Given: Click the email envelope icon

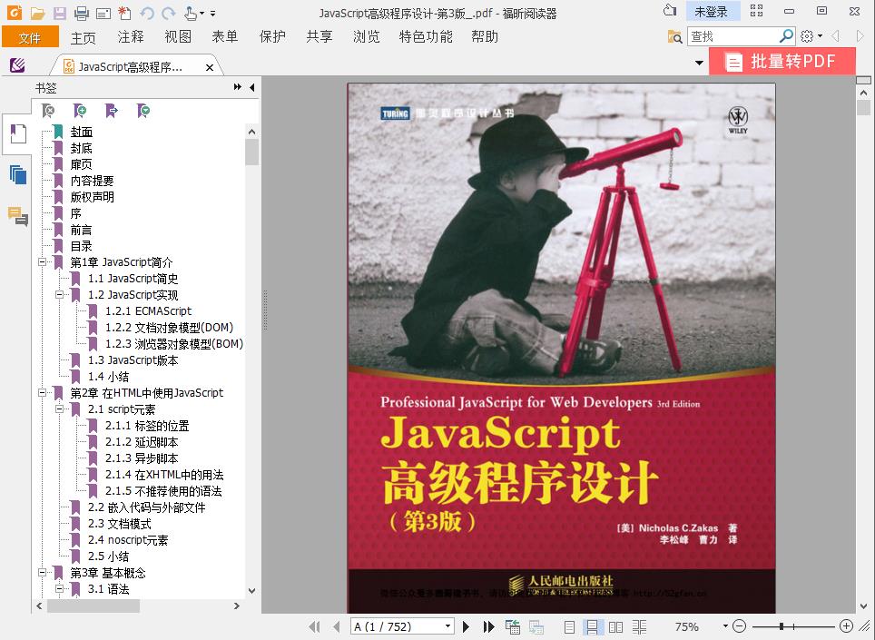Looking at the screenshot, I should point(103,13).
